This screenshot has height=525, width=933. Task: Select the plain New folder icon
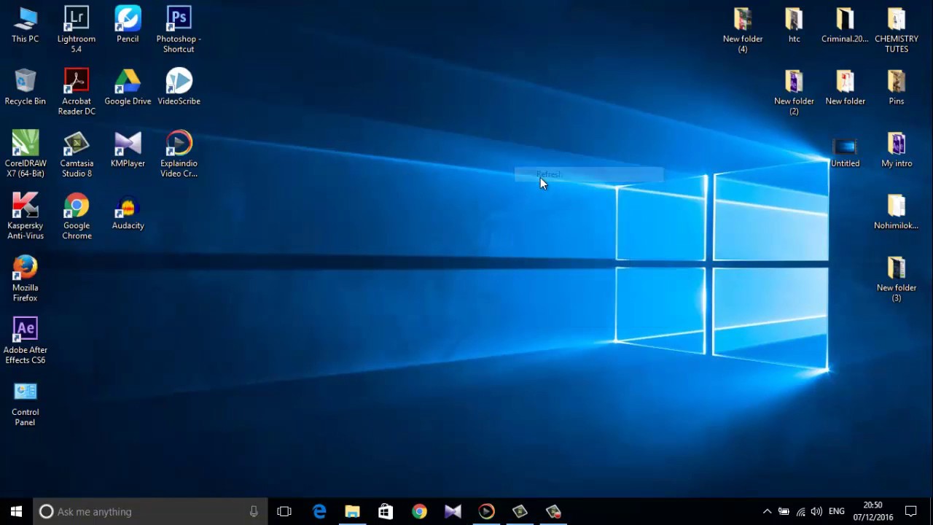(x=845, y=87)
